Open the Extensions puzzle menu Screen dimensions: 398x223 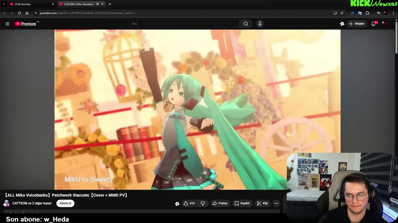368,13
